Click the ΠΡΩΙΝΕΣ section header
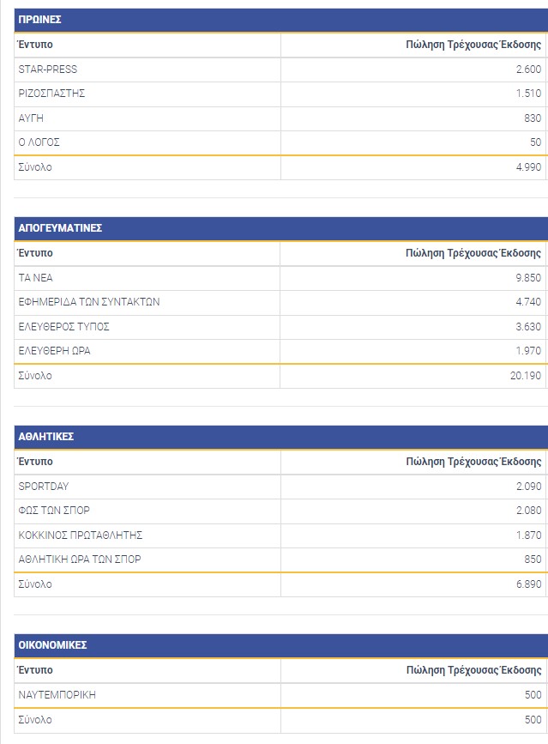Image resolution: width=548 pixels, height=744 pixels. pyautogui.click(x=39, y=20)
